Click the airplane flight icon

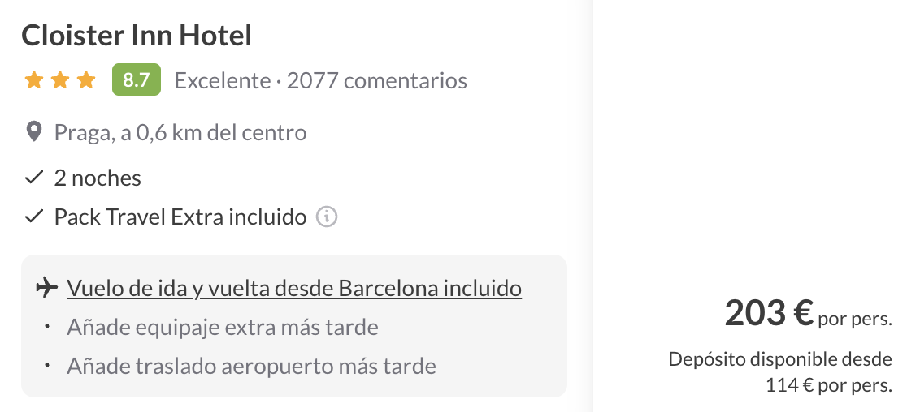[47, 288]
